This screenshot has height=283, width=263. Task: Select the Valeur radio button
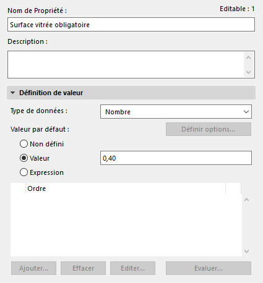tap(24, 158)
